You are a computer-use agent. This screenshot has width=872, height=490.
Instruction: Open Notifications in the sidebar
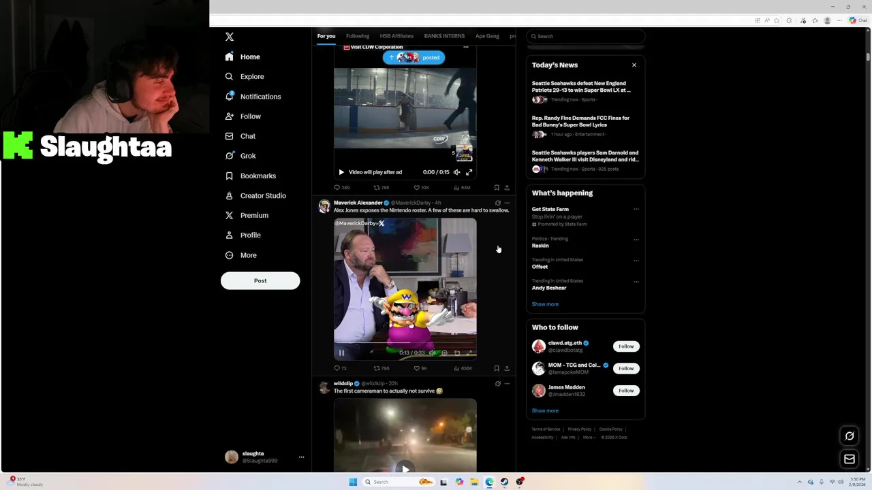253,97
